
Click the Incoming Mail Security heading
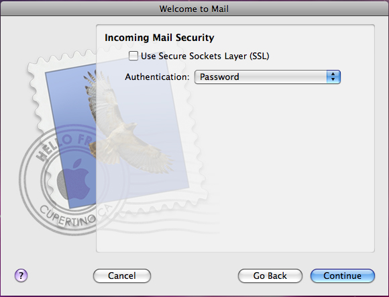(159, 38)
